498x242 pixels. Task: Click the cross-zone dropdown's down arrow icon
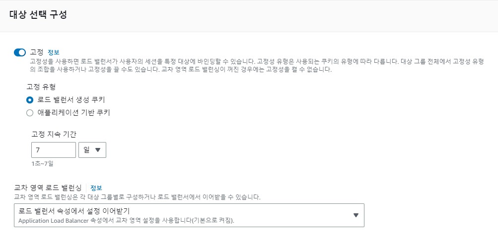click(x=356, y=215)
